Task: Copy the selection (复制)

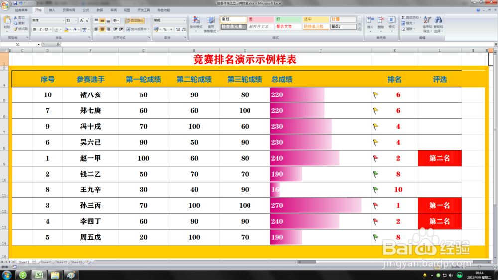Action: 20,23
